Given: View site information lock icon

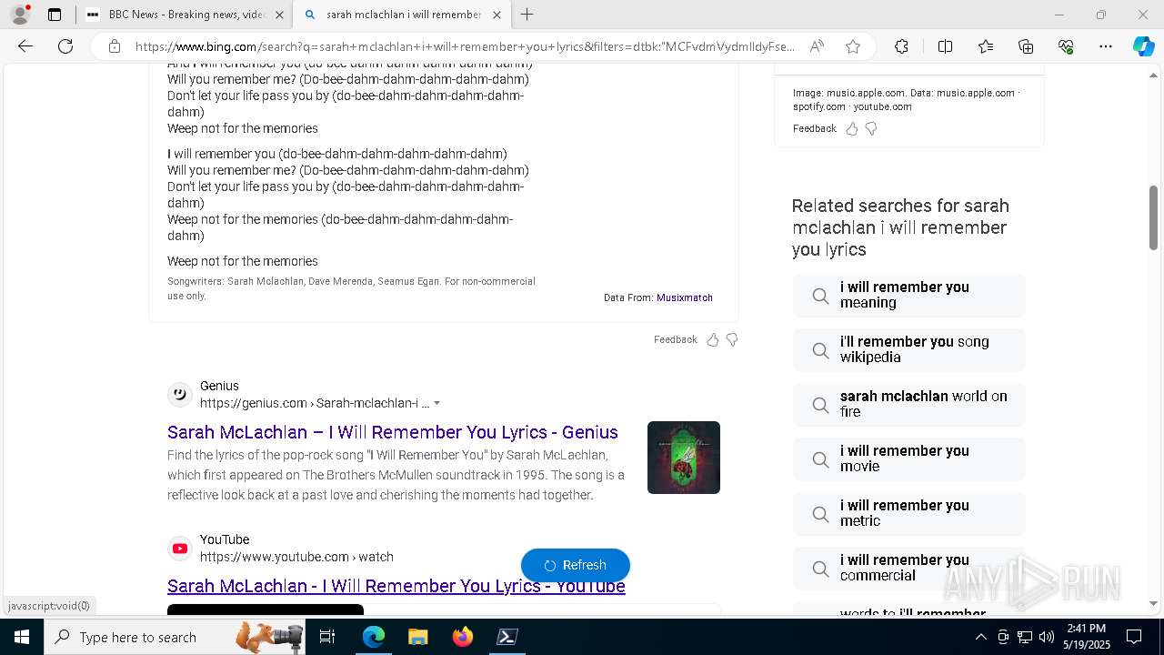Looking at the screenshot, I should 115,46.
